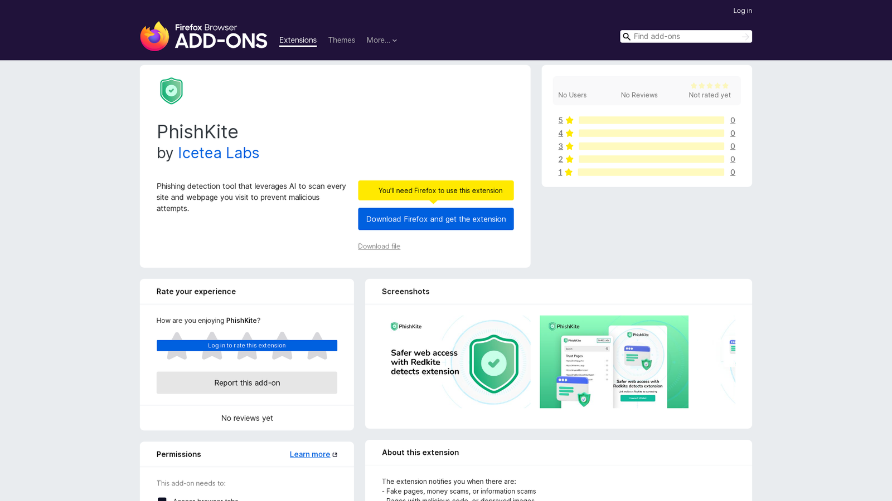Click the Find add-ons search field
The height and width of the screenshot is (501, 892).
[x=686, y=37]
